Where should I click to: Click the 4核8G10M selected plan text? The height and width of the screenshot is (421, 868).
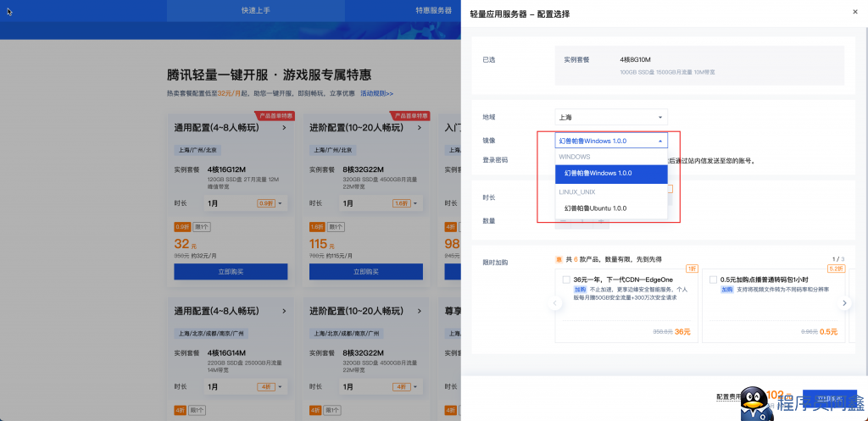click(637, 59)
